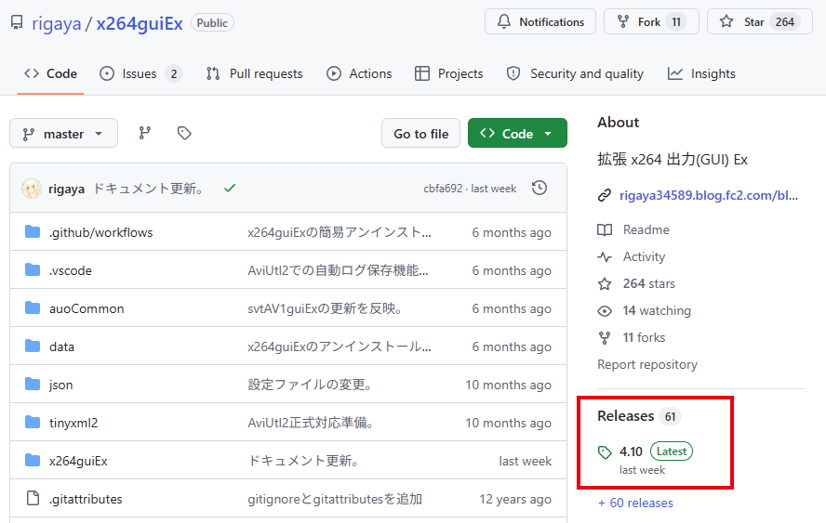Image resolution: width=826 pixels, height=523 pixels.
Task: Click folder icon beside x264guiEx folder row
Action: pyautogui.click(x=33, y=460)
